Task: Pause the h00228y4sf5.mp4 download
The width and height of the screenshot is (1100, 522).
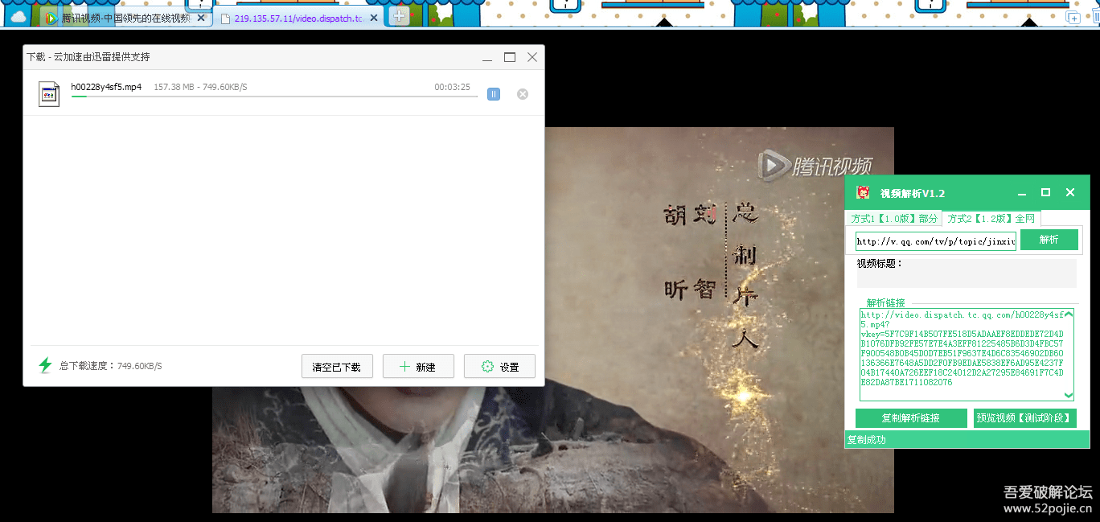Action: pos(494,94)
